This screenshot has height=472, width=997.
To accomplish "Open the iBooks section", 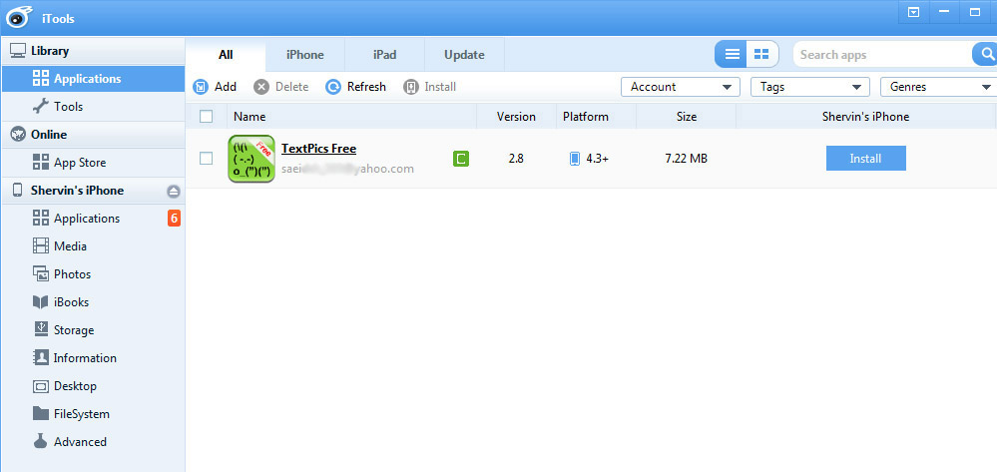I will click(x=93, y=302).
